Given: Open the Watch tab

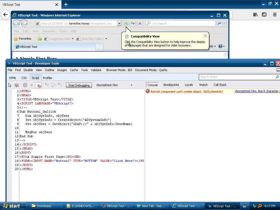Looking at the screenshot, I should (x=203, y=85).
